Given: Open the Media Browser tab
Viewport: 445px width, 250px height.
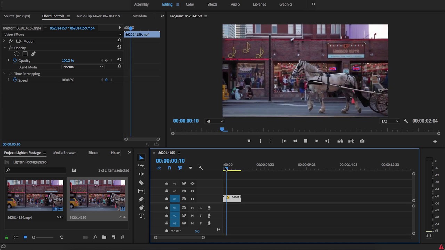Looking at the screenshot, I should pos(64,153).
